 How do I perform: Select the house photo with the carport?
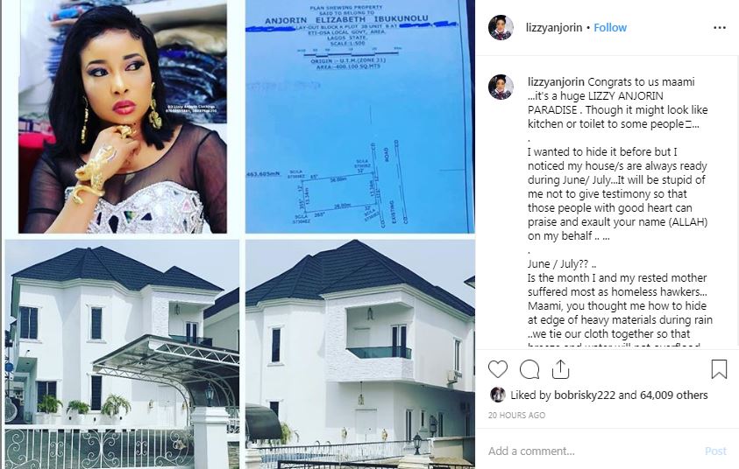pyautogui.click(x=122, y=354)
